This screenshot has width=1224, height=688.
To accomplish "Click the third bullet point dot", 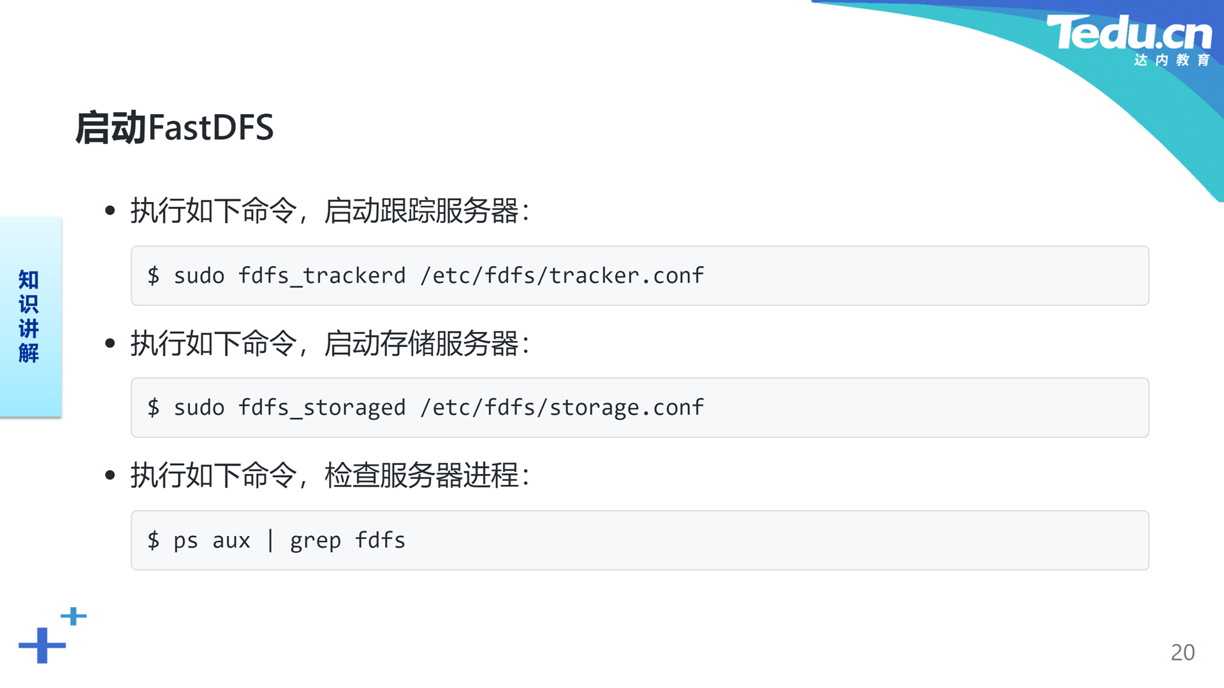I will [110, 475].
